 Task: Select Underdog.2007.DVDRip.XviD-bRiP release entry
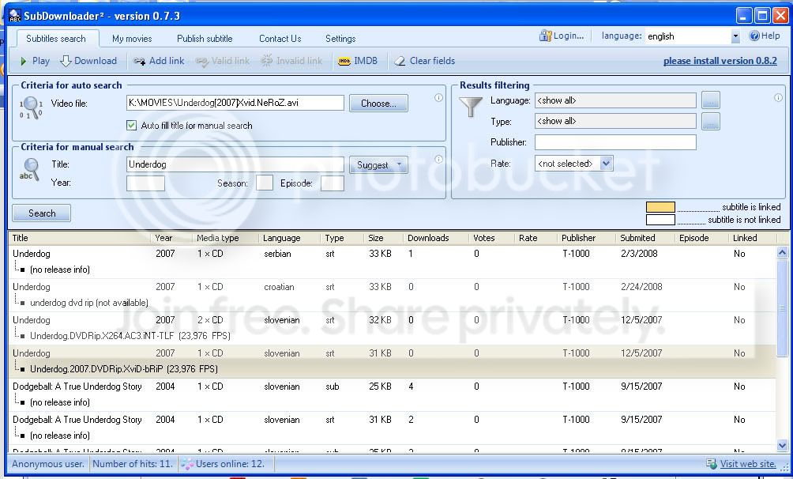(124, 368)
